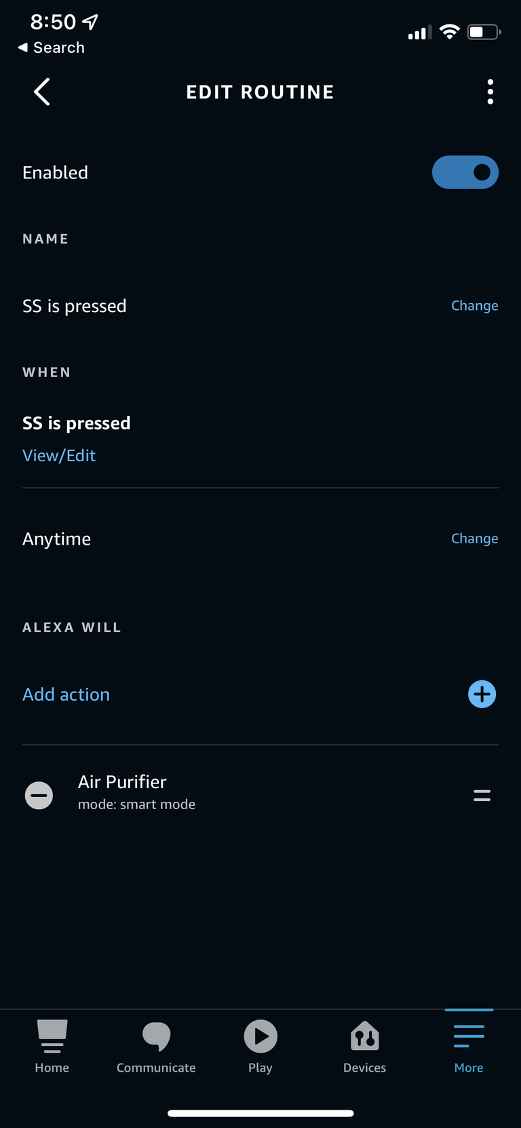The height and width of the screenshot is (1128, 521).
Task: Remove Air Purifier action with minus icon
Action: click(39, 795)
